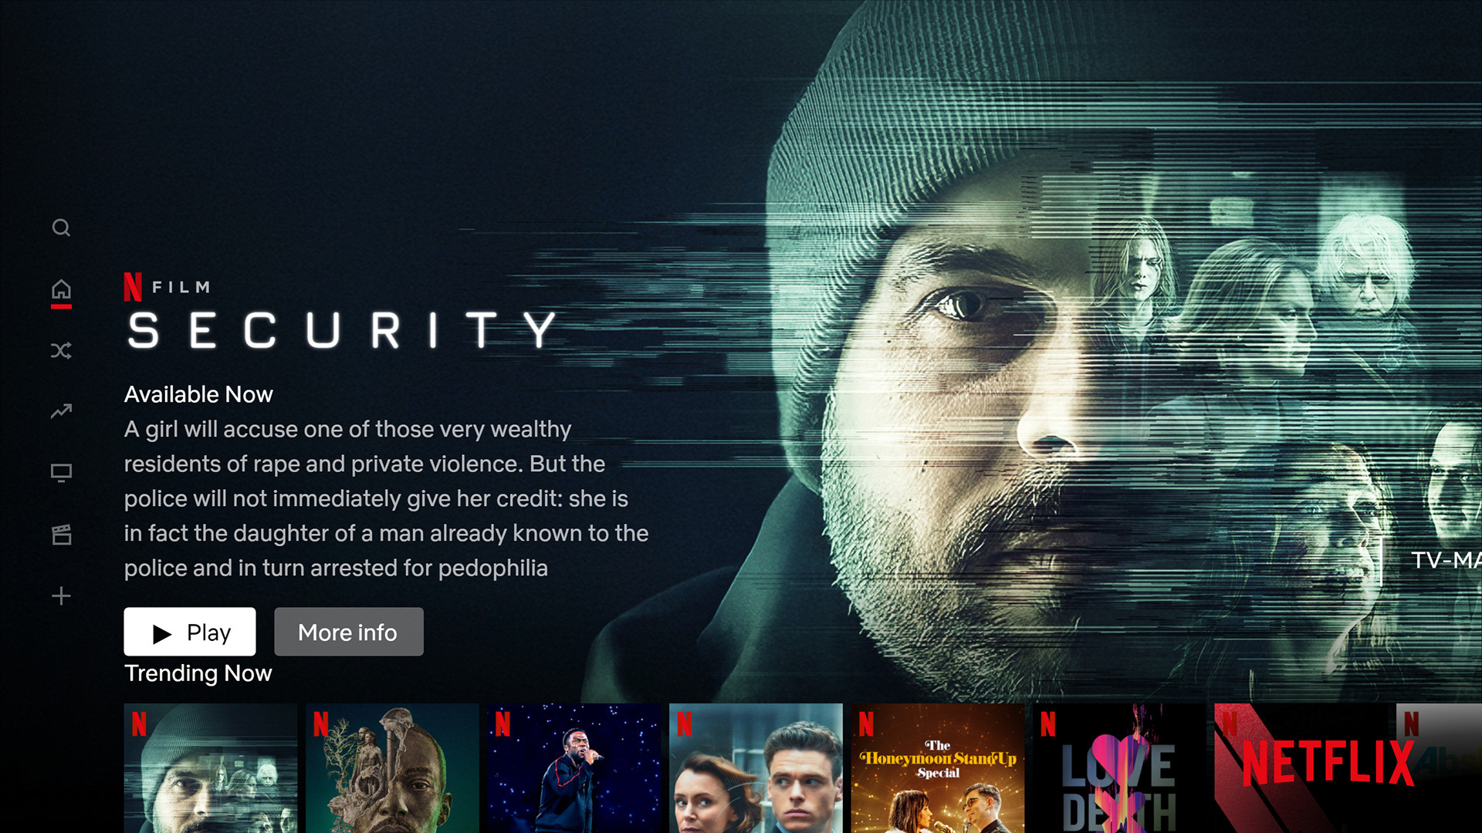Image resolution: width=1482 pixels, height=833 pixels.
Task: Open the Love Death thumbnail
Action: point(1119,768)
